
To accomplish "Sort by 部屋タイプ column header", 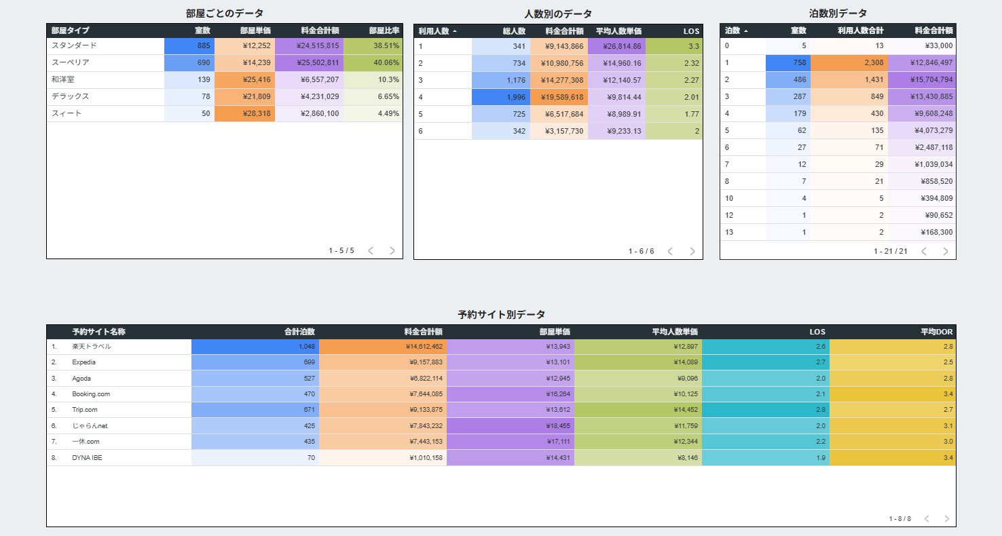I will [x=71, y=31].
